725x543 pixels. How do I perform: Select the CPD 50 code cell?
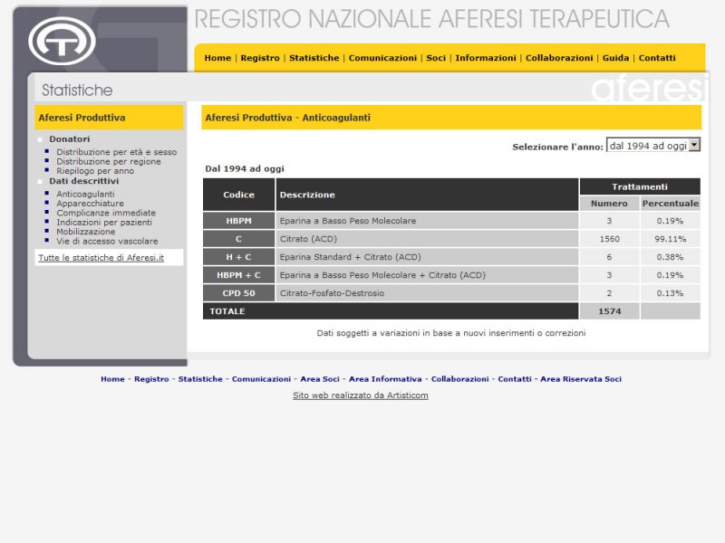tap(238, 293)
